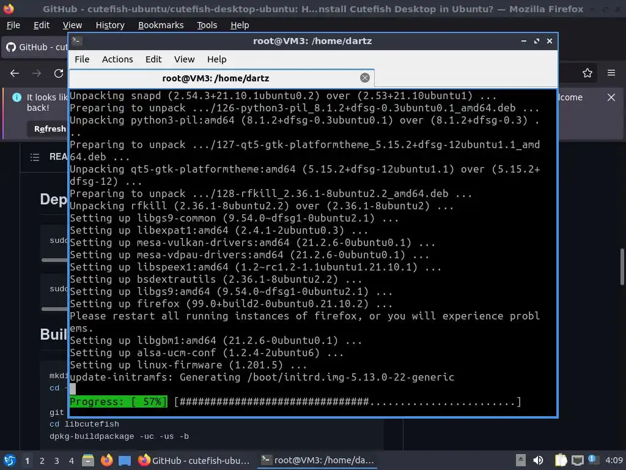Switch to virtual desktop 2
Image resolution: width=626 pixels, height=470 pixels.
coord(42,460)
